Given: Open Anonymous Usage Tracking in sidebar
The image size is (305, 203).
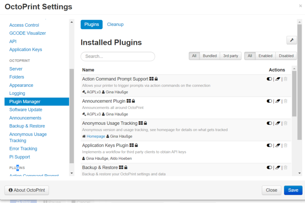Looking at the screenshot, I should [x=28, y=137].
